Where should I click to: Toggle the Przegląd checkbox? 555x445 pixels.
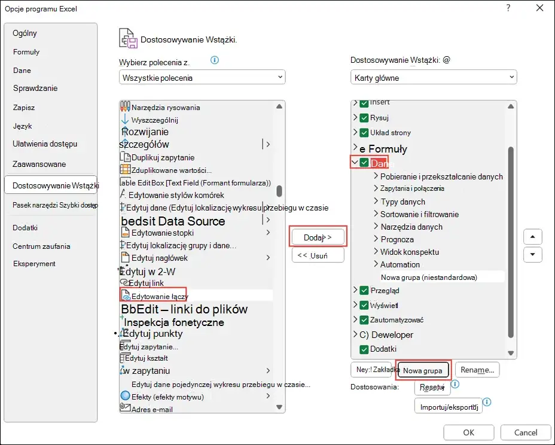364,291
